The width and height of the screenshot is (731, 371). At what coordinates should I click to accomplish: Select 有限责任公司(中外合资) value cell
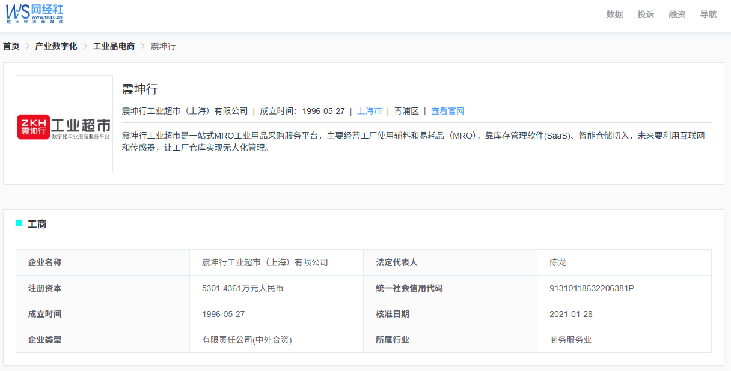(x=277, y=340)
